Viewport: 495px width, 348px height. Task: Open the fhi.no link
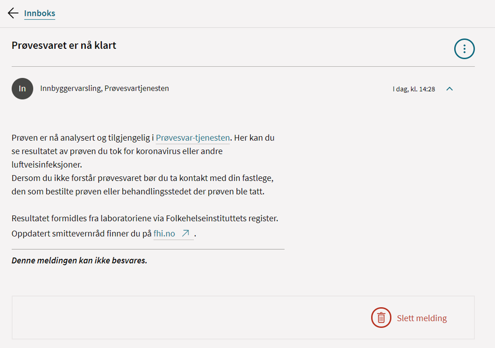pyautogui.click(x=164, y=234)
